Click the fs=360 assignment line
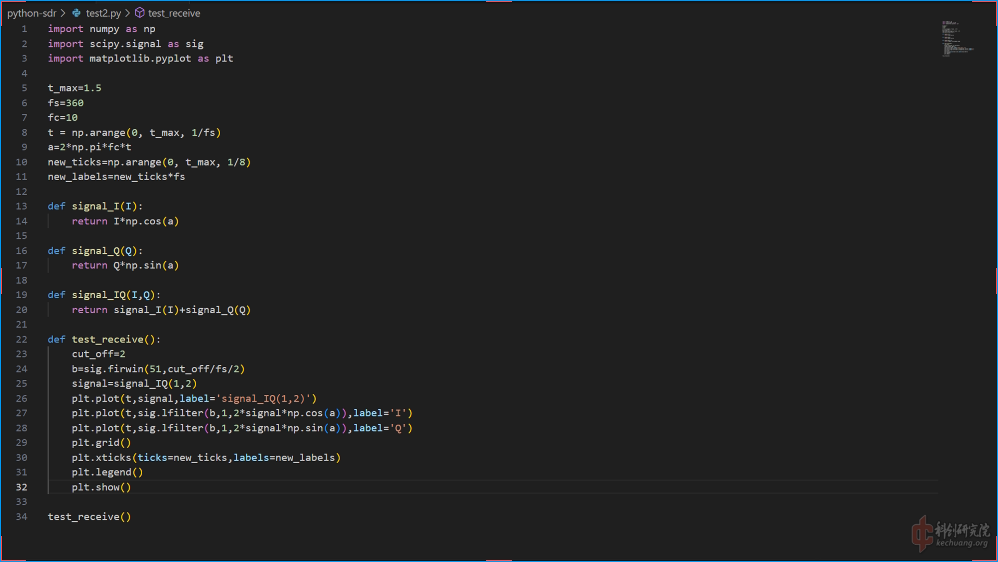The height and width of the screenshot is (562, 998). [x=66, y=103]
